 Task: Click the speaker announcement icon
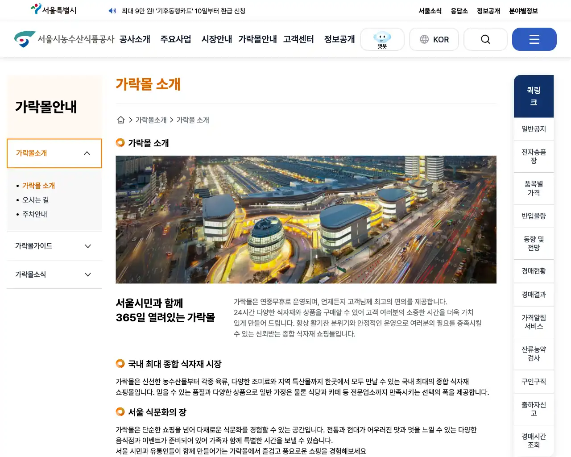pyautogui.click(x=112, y=11)
